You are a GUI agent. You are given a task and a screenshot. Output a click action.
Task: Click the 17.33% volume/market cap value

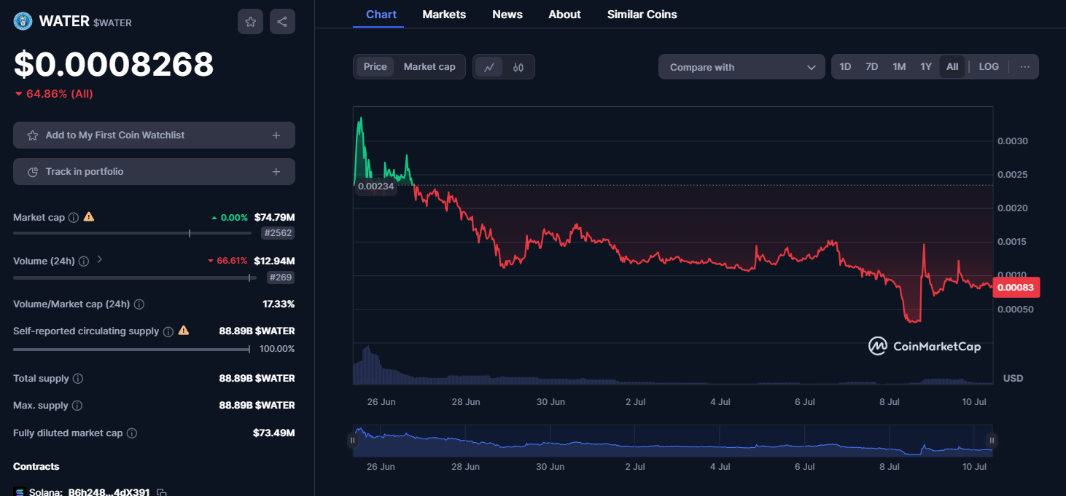[279, 304]
